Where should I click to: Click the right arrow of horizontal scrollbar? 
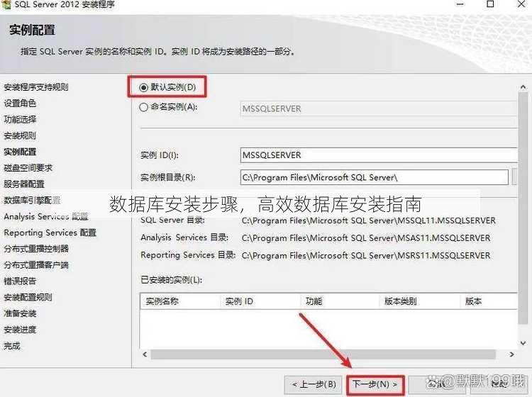pyautogui.click(x=511, y=354)
